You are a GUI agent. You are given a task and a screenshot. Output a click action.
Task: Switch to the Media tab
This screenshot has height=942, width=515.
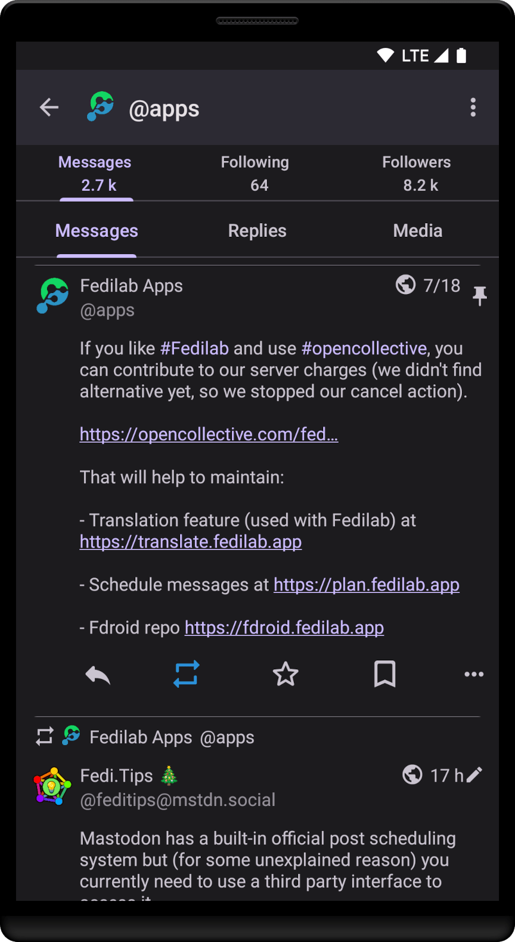click(x=417, y=231)
